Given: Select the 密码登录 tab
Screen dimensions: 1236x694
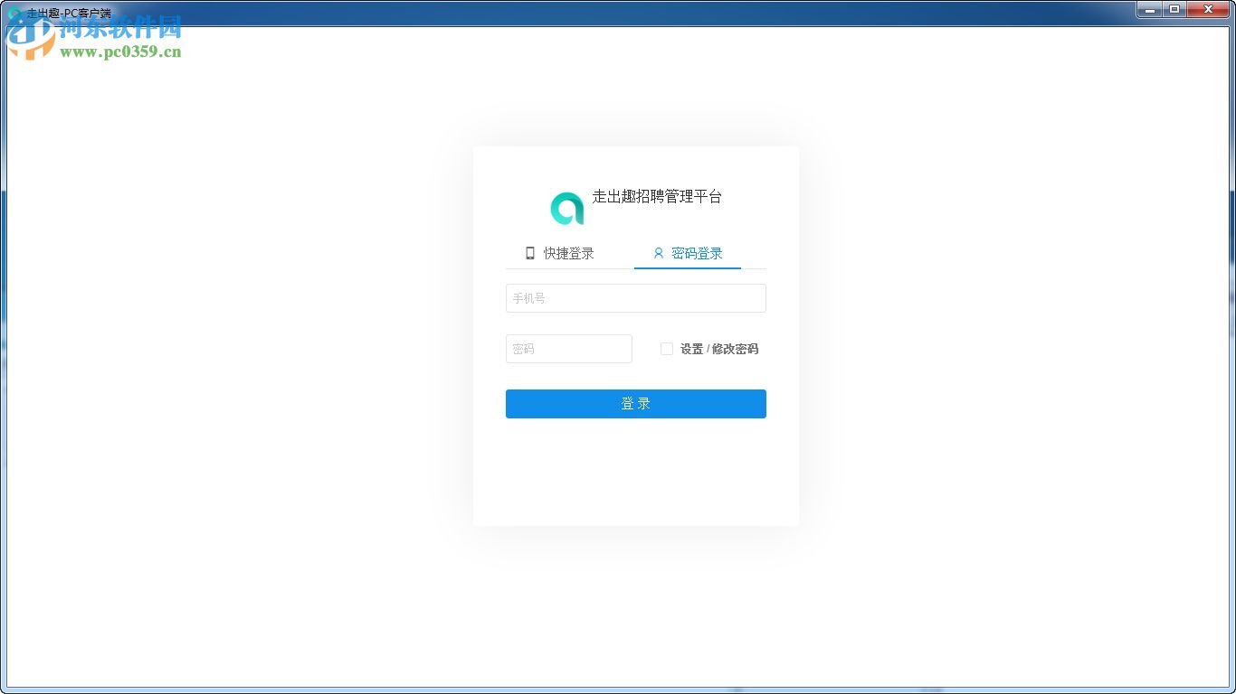Looking at the screenshot, I should [688, 254].
